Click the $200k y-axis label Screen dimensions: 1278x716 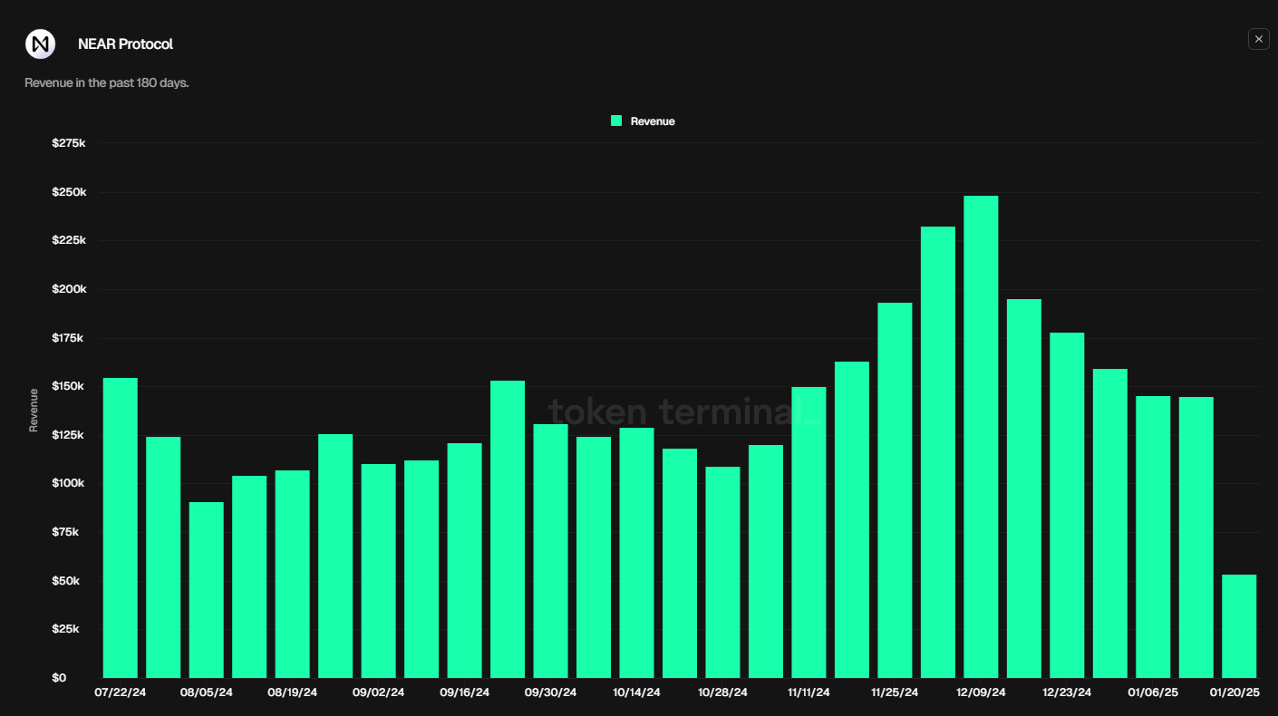tap(69, 289)
